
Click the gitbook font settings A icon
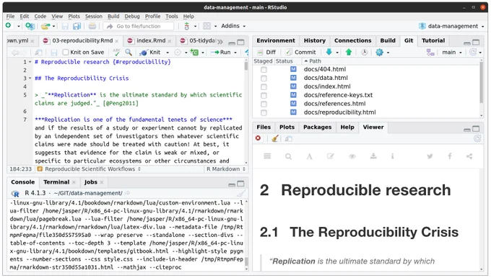(309, 156)
